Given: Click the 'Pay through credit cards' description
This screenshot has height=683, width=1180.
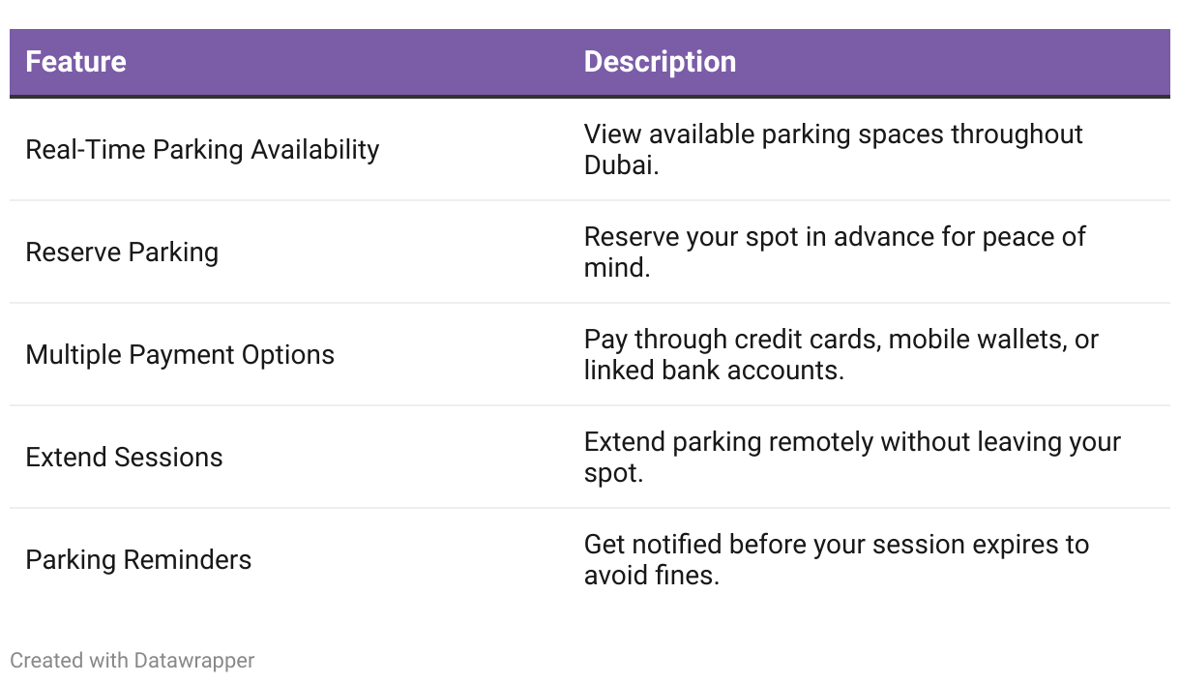Looking at the screenshot, I should 841,355.
